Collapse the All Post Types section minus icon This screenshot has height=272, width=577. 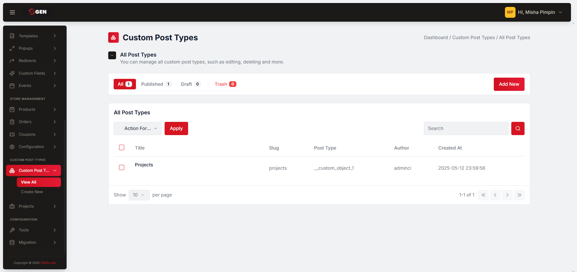pos(112,55)
